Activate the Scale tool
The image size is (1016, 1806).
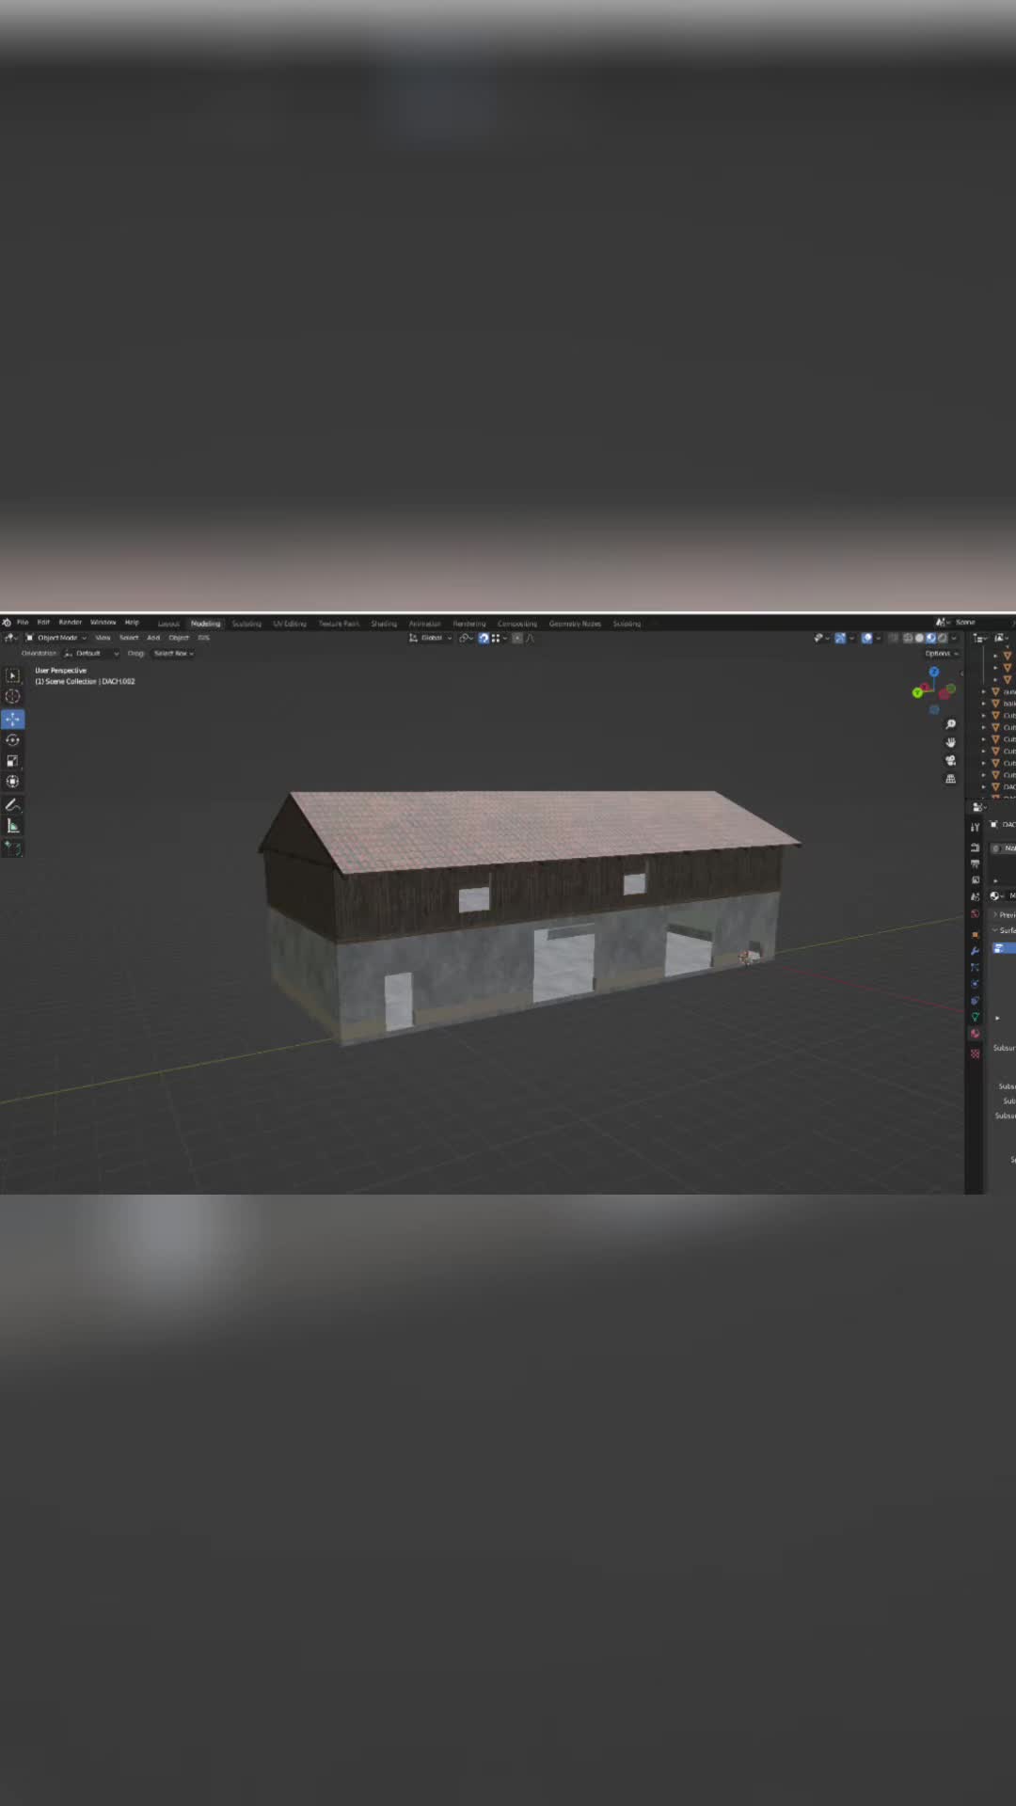[x=12, y=760]
